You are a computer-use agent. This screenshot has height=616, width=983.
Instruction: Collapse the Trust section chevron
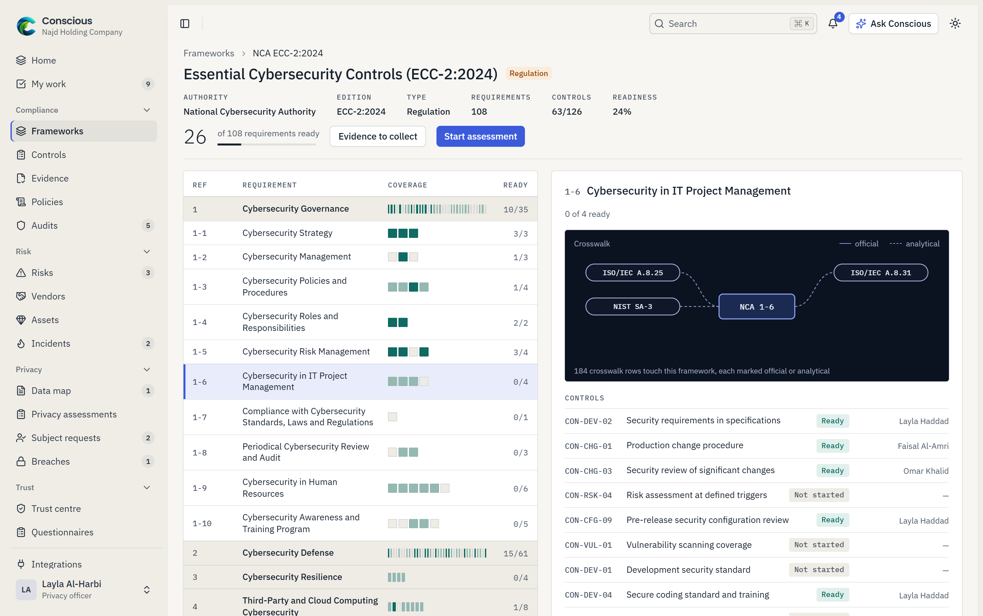(147, 488)
